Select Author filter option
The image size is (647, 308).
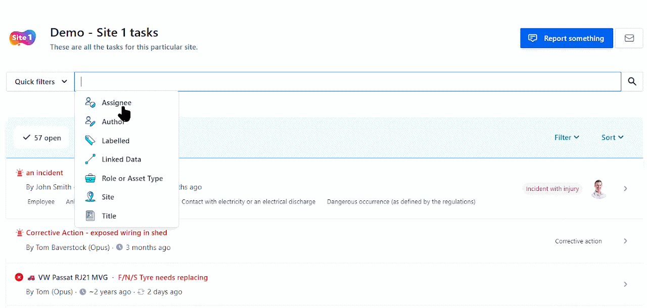(126, 122)
